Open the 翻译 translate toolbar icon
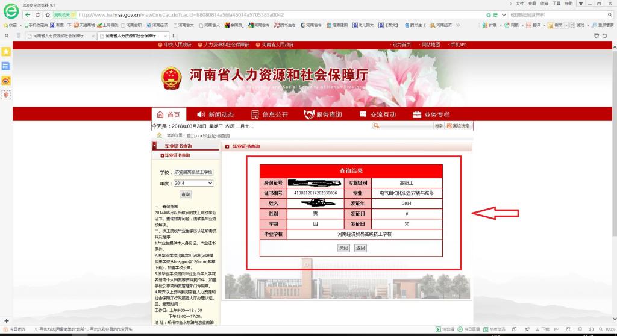The height and width of the screenshot is (336, 617). tap(534, 25)
